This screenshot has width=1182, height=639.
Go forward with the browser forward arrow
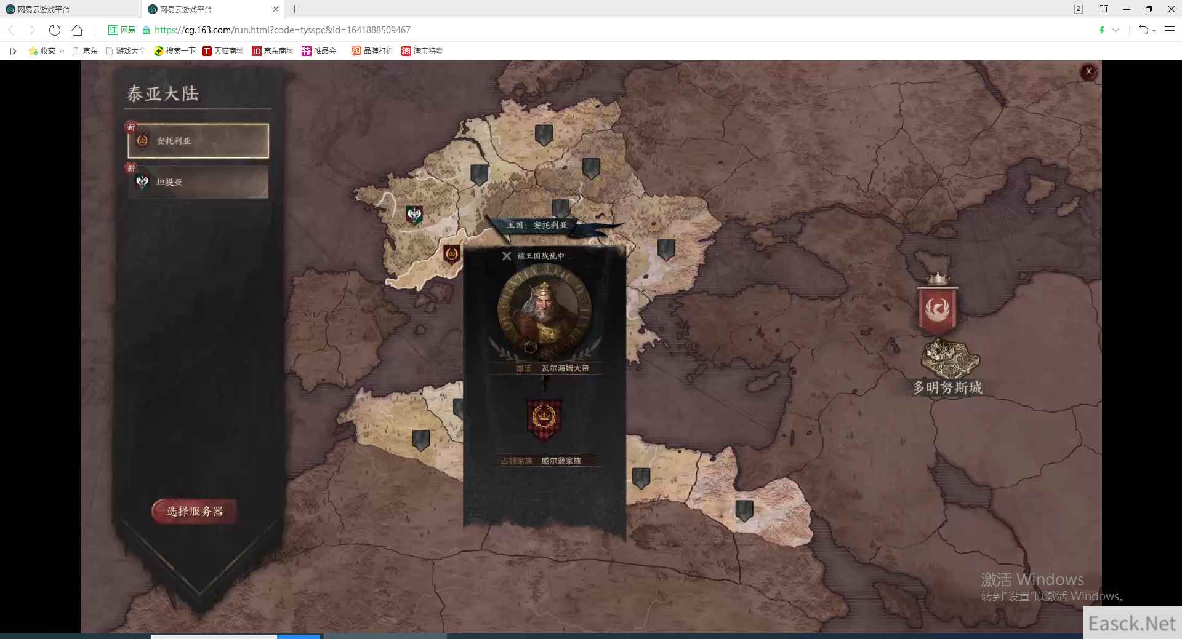coord(32,30)
